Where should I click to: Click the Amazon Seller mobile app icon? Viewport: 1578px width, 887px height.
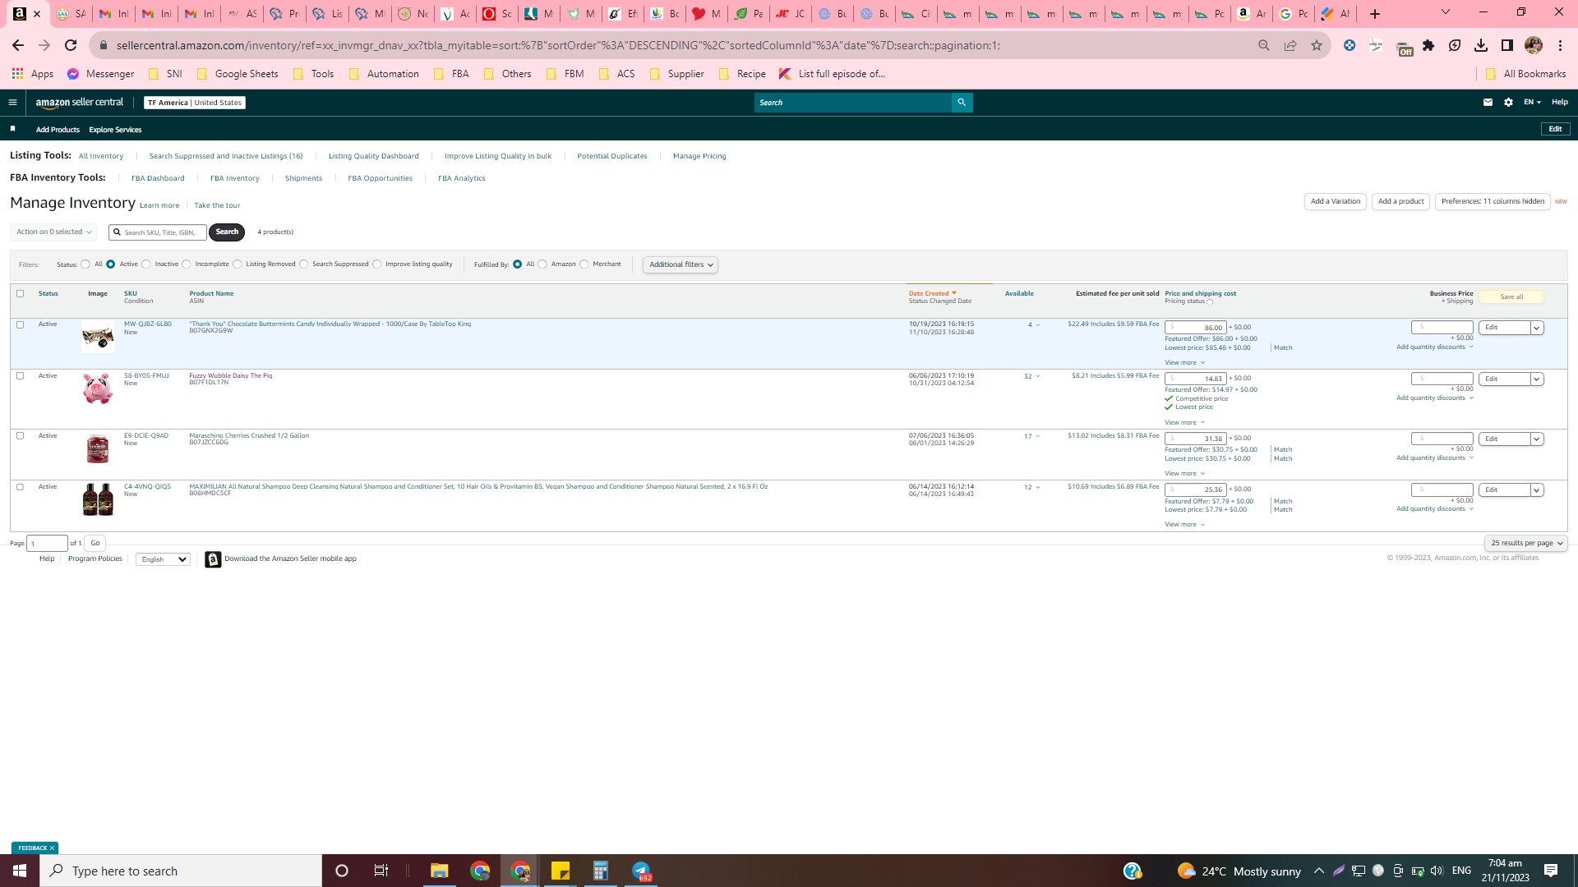pos(213,559)
